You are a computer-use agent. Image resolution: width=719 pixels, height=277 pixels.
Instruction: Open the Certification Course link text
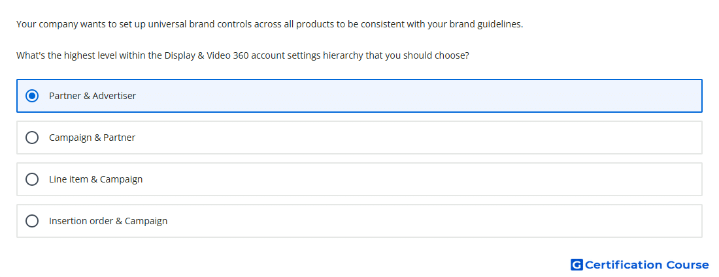tap(646, 265)
